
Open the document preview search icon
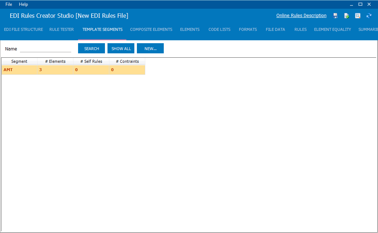pyautogui.click(x=358, y=16)
